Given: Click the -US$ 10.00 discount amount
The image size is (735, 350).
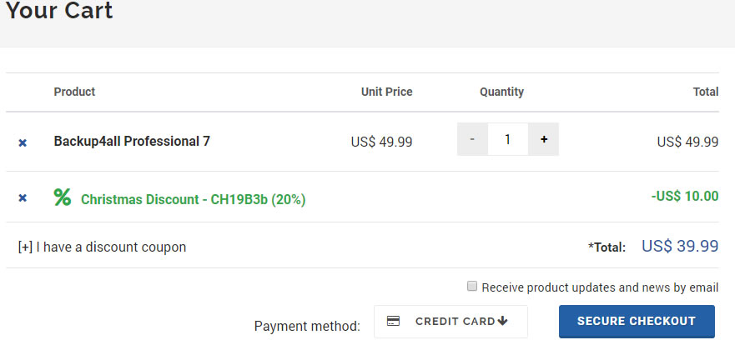Looking at the screenshot, I should click(685, 196).
